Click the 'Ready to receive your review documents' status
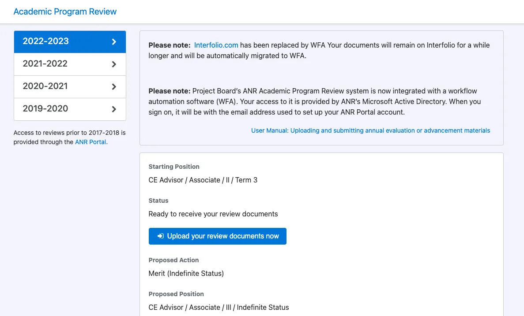This screenshot has width=524, height=316. point(213,214)
